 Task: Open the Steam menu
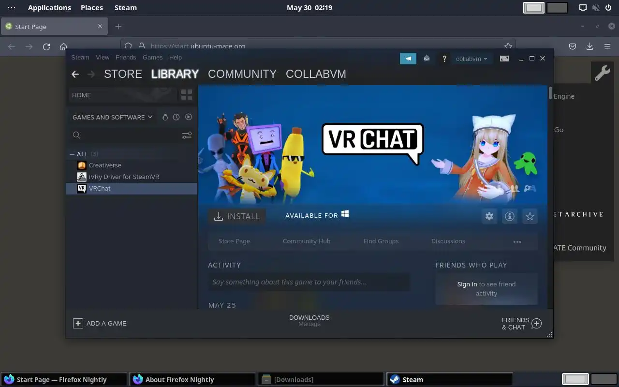click(x=80, y=57)
